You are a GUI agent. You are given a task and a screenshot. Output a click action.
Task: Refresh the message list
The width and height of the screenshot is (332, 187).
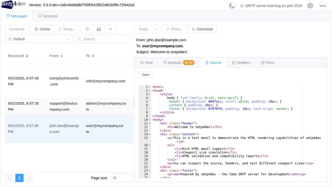tap(87, 29)
